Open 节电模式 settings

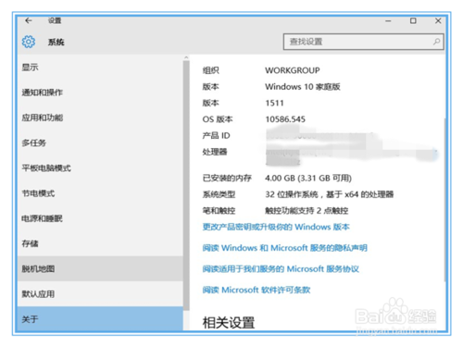(x=100, y=193)
